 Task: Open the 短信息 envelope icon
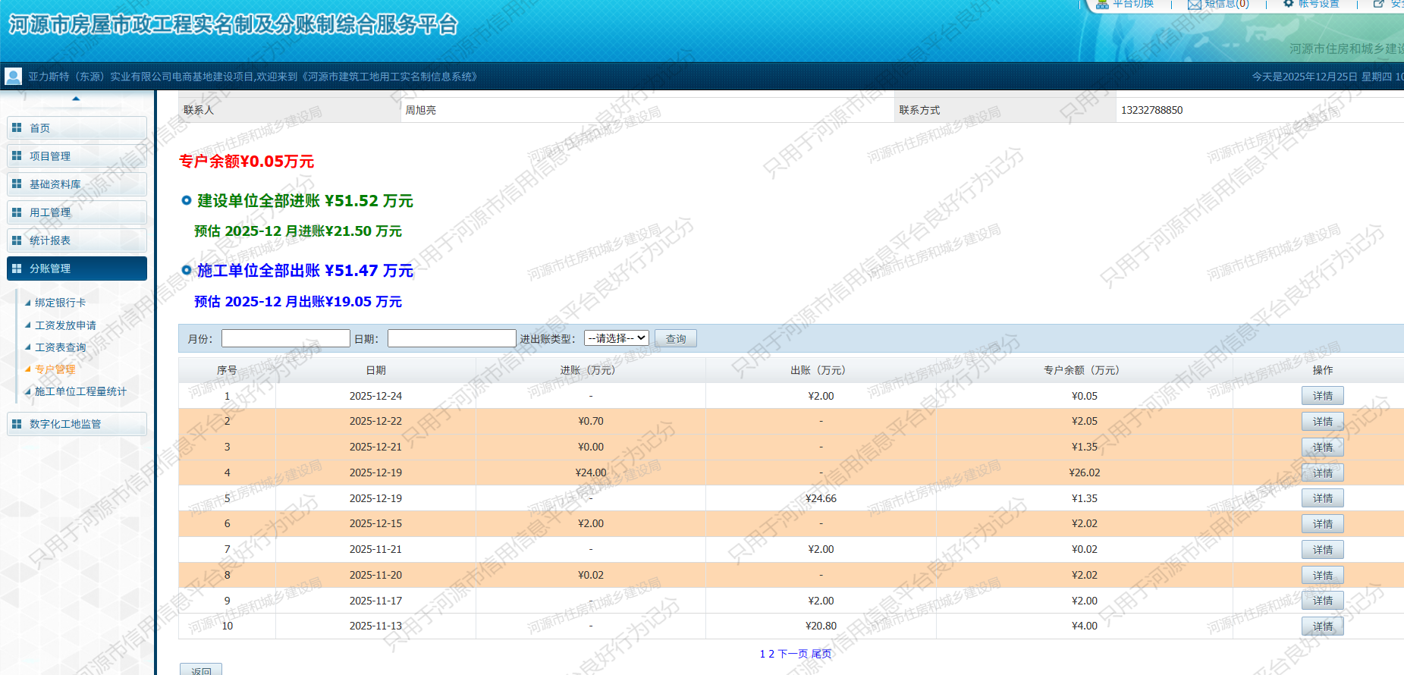click(1194, 5)
